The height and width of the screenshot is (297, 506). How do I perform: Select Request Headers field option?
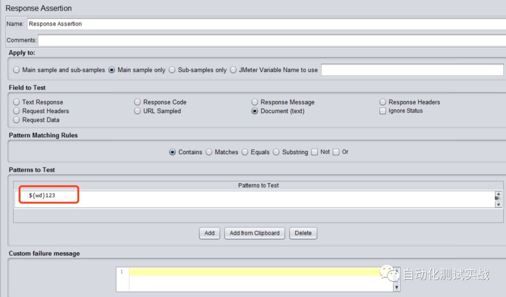pyautogui.click(x=16, y=111)
